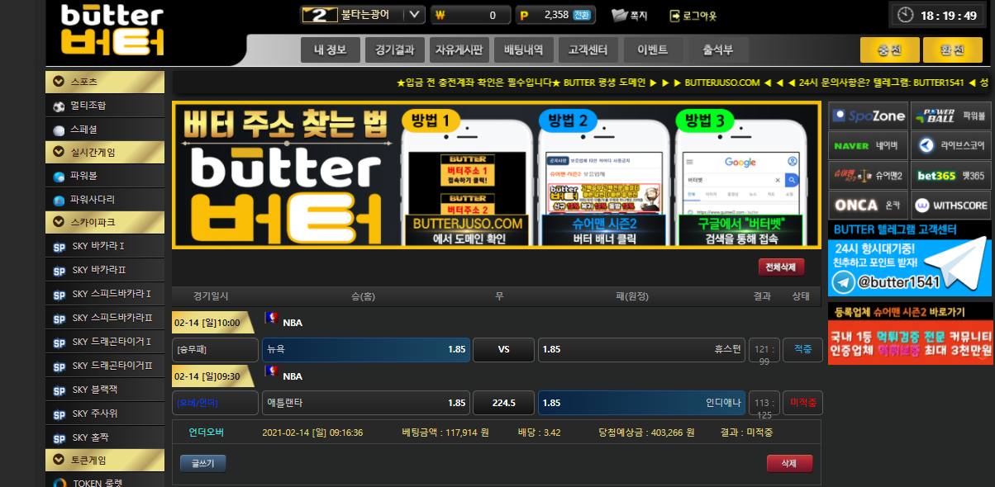Collapse the 스포츠 sidebar section
995x487 pixels.
point(59,82)
